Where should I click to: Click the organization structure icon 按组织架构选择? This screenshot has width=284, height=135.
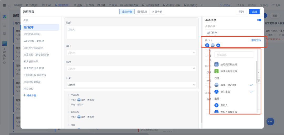pyautogui.click(x=216, y=64)
